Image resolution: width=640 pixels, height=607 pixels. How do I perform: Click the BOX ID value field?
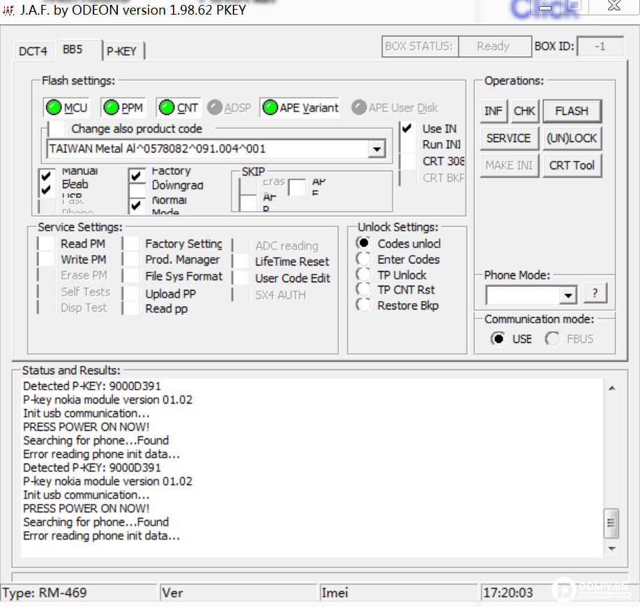(600, 47)
